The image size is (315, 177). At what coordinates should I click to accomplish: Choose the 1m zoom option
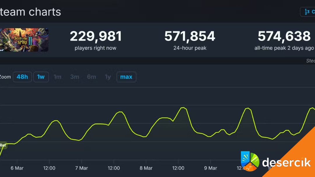(57, 77)
